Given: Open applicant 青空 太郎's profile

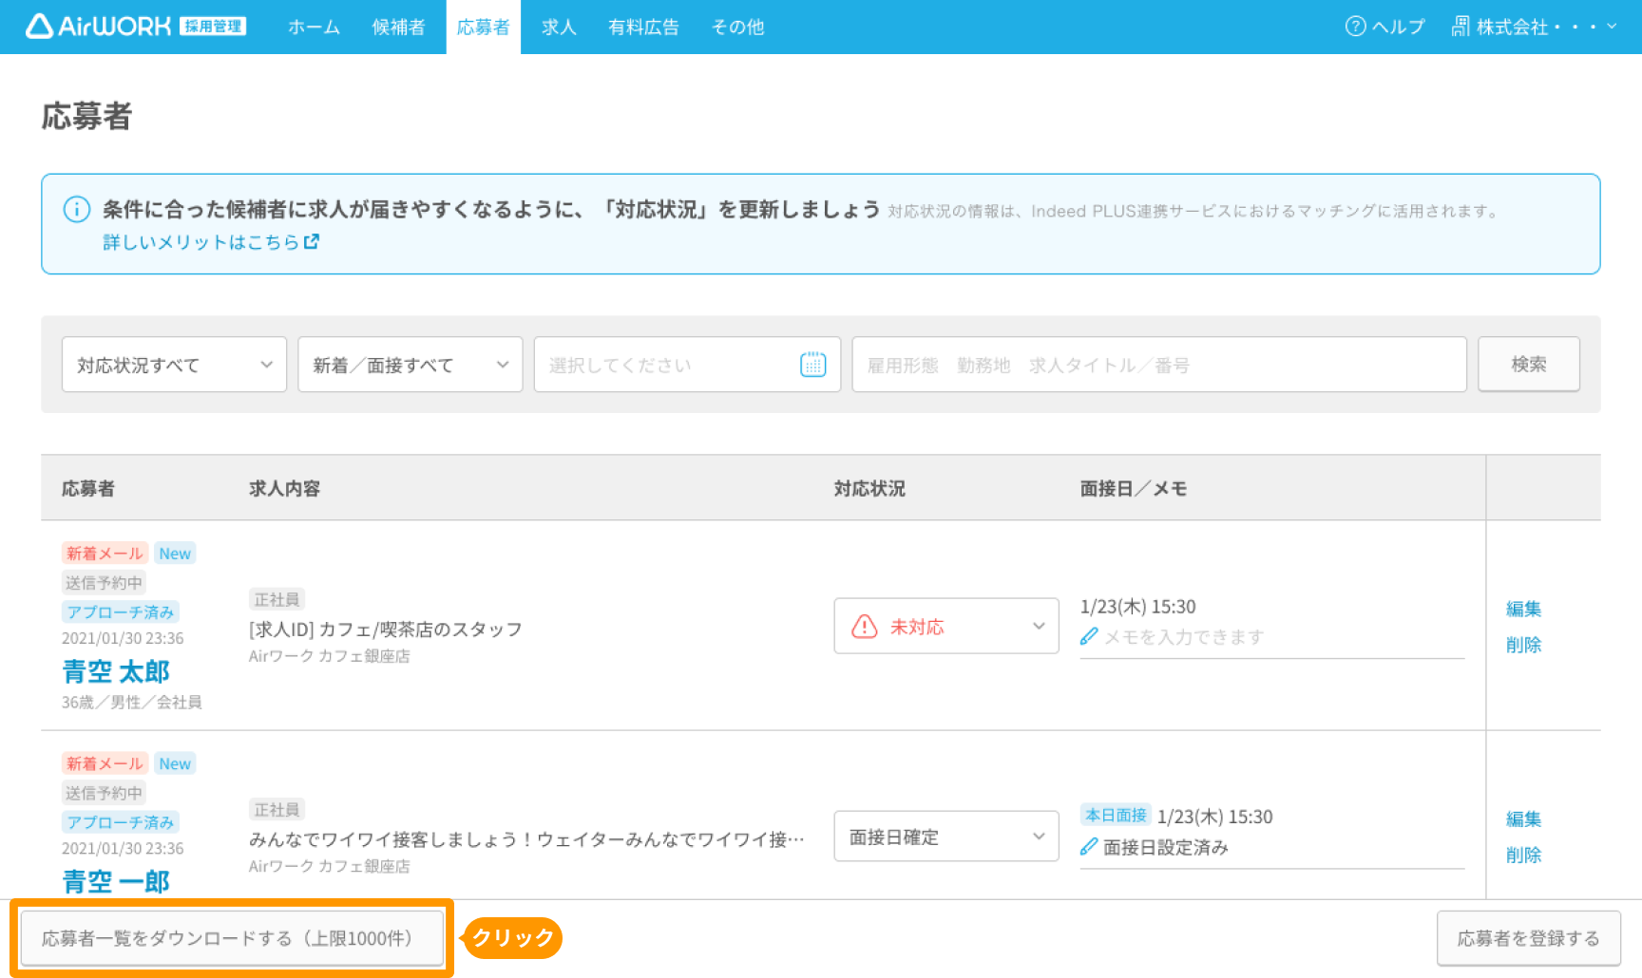Looking at the screenshot, I should click(116, 671).
